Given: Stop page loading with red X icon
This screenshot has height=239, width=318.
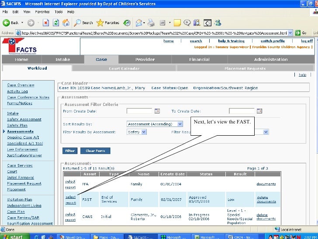Looking at the screenshot, I should pos(46,23).
